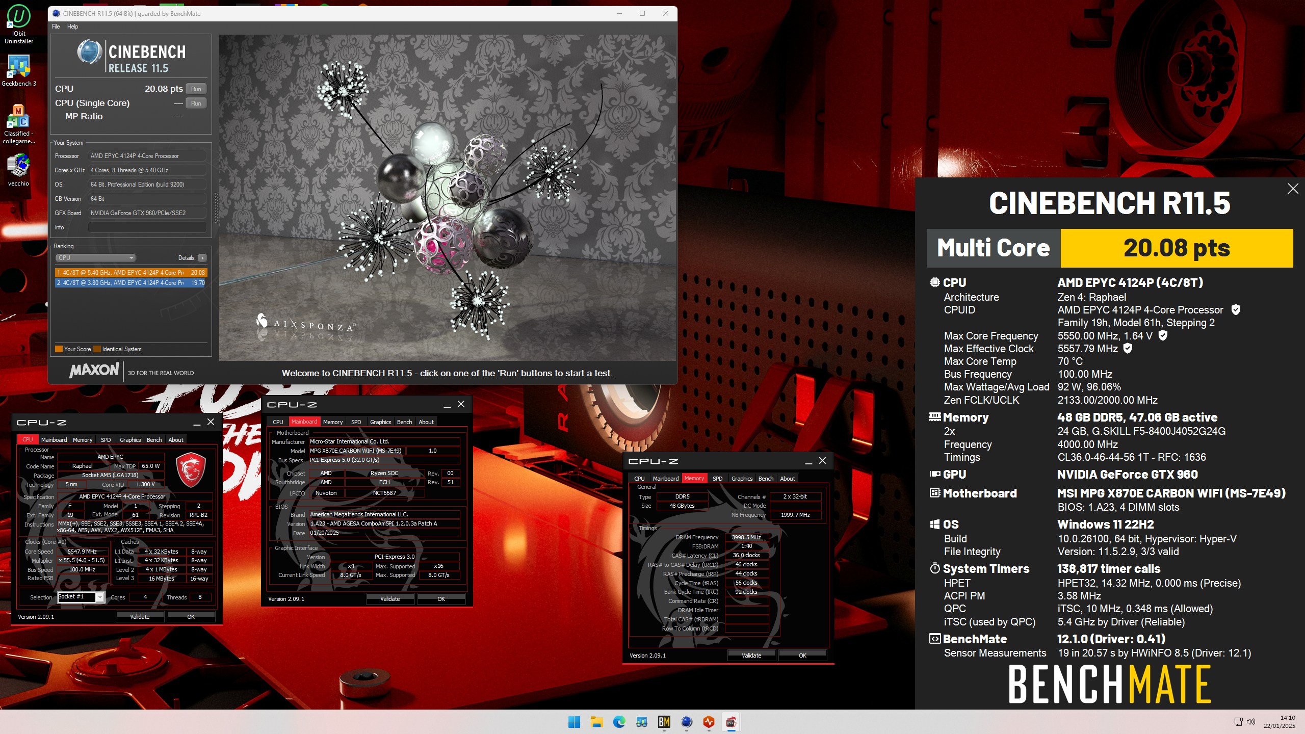Click the Processor name field in Cinebench
The image size is (1305, 734).
[x=147, y=156]
